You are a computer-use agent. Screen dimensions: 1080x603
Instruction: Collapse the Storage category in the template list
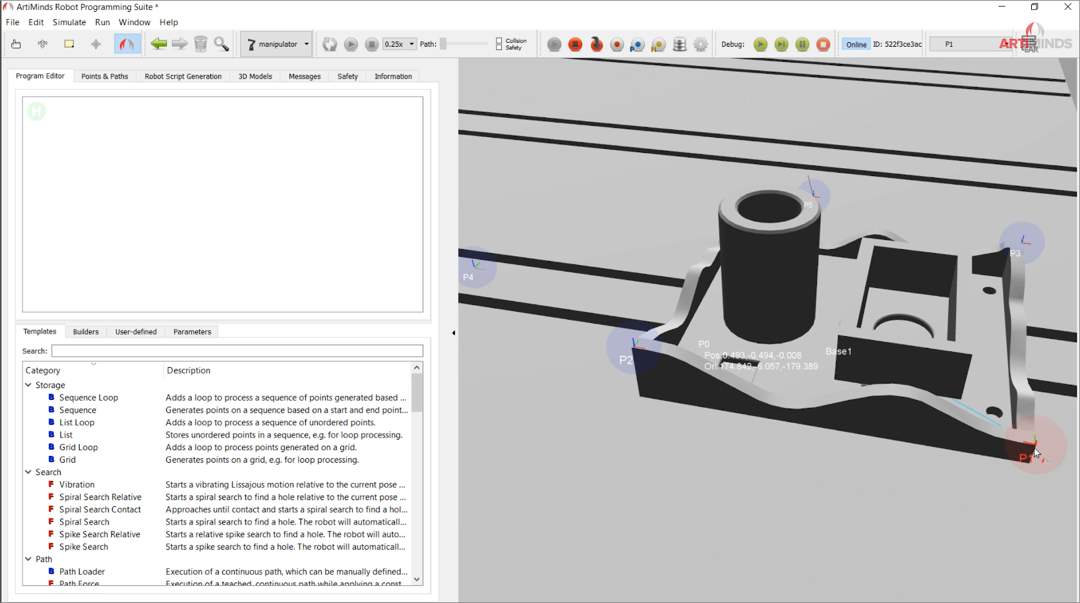point(28,385)
